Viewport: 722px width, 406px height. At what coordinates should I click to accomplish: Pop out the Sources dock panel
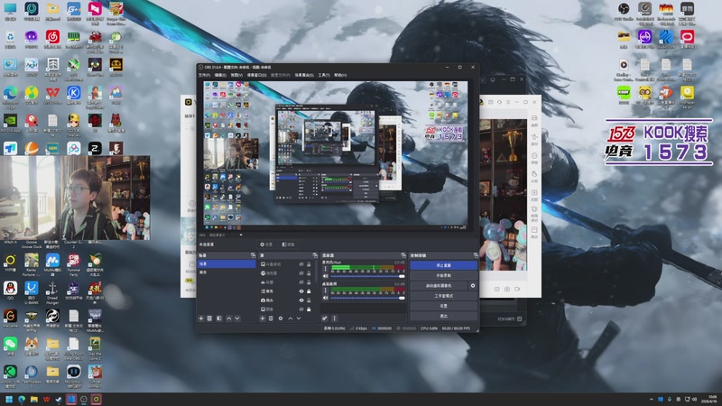pyautogui.click(x=315, y=255)
